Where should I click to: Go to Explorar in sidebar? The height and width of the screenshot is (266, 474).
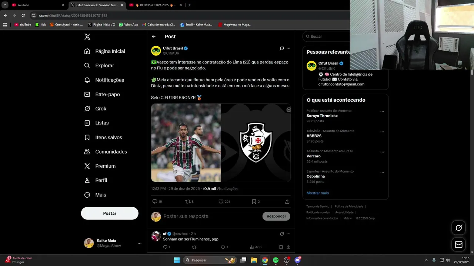(x=99, y=65)
